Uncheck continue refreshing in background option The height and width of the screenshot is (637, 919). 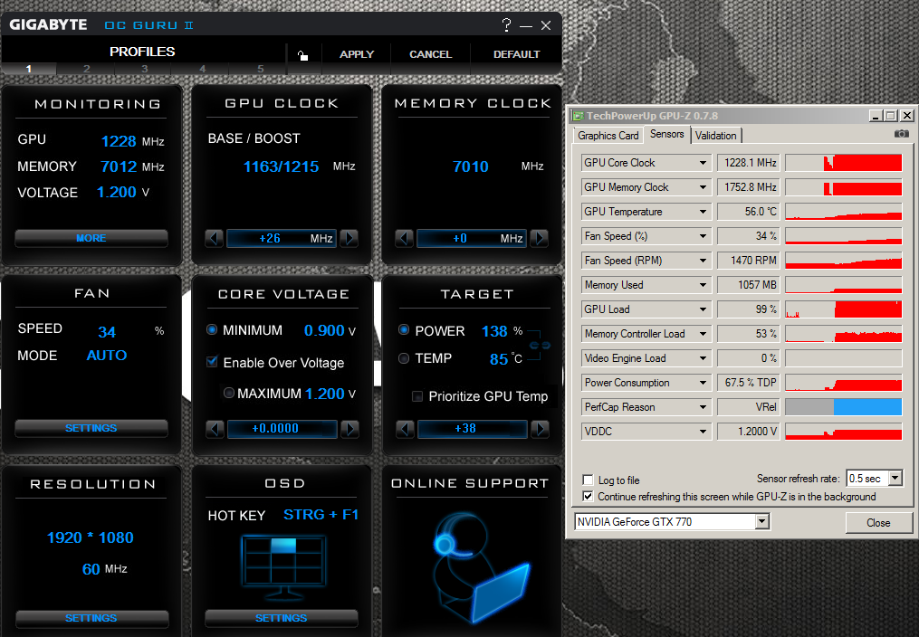pyautogui.click(x=588, y=497)
